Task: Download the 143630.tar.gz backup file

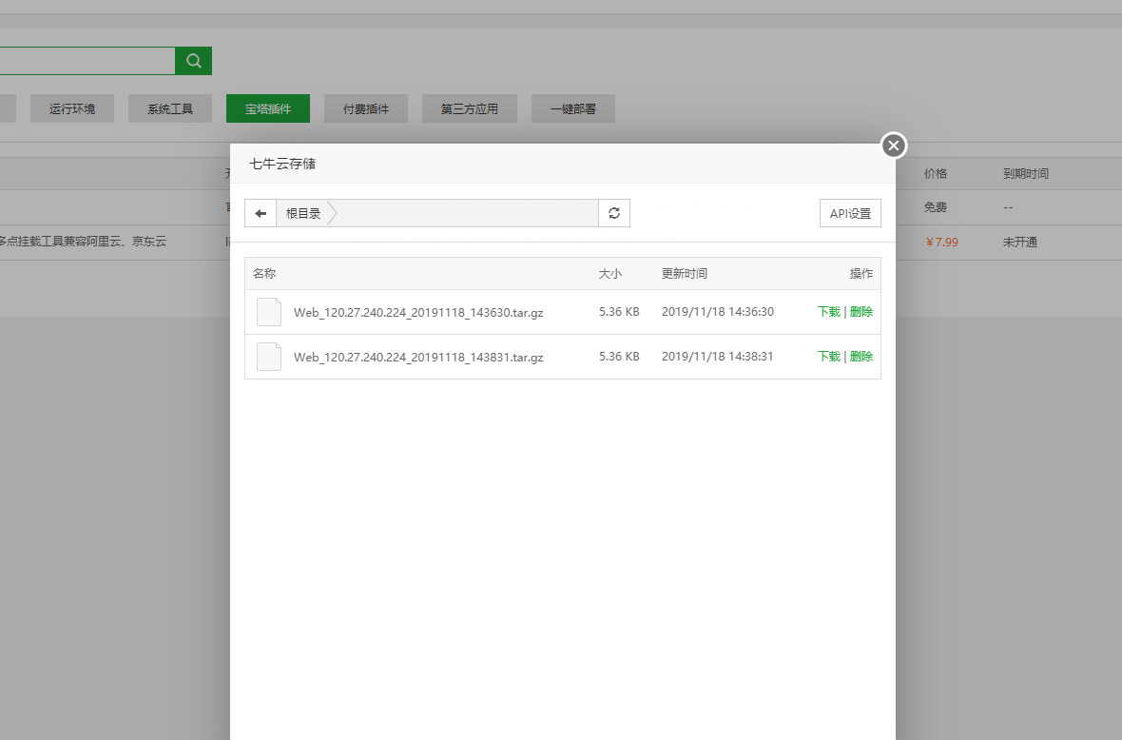Action: pyautogui.click(x=828, y=312)
